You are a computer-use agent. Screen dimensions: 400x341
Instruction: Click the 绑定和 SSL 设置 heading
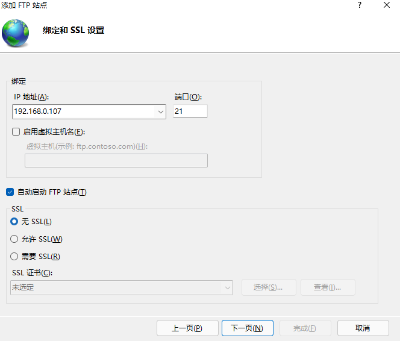click(x=73, y=30)
